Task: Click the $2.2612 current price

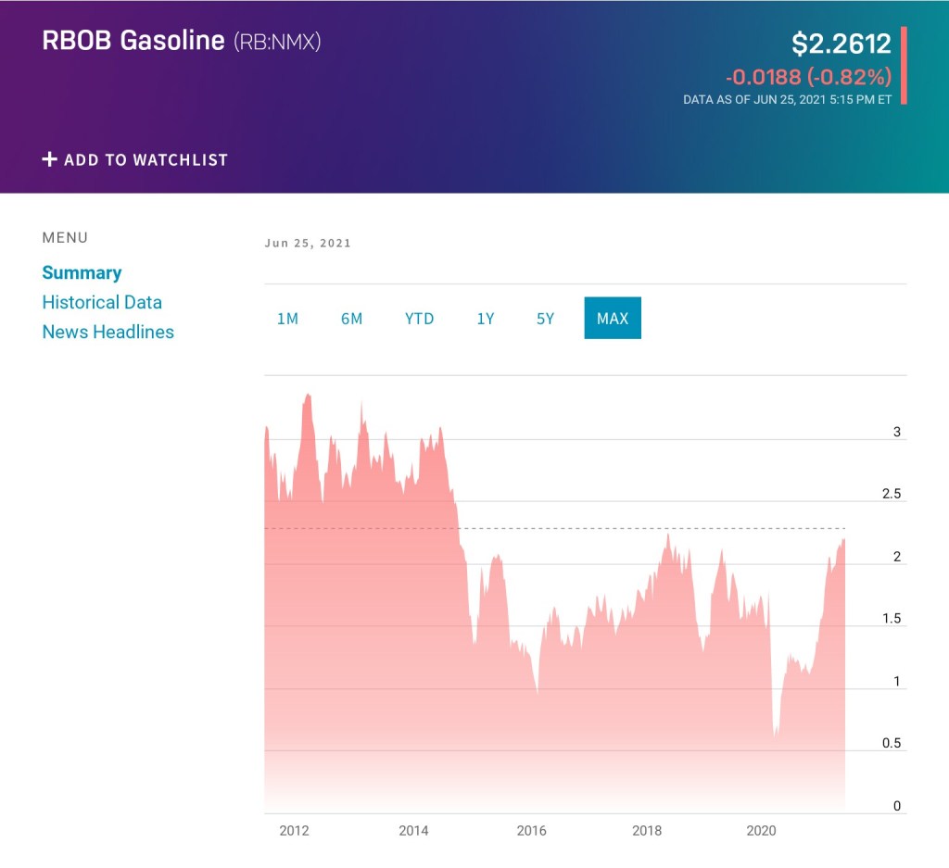Action: (841, 44)
